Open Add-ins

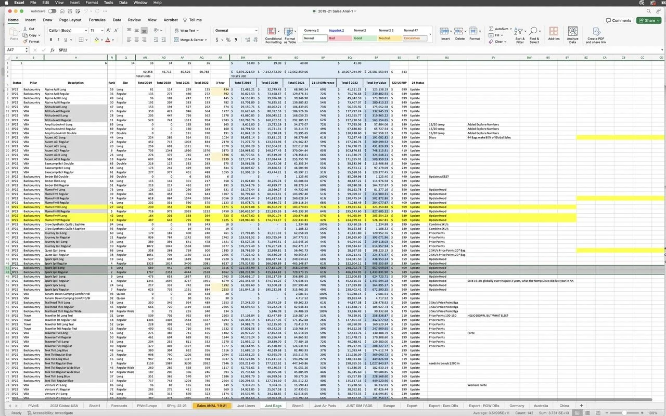pyautogui.click(x=554, y=34)
